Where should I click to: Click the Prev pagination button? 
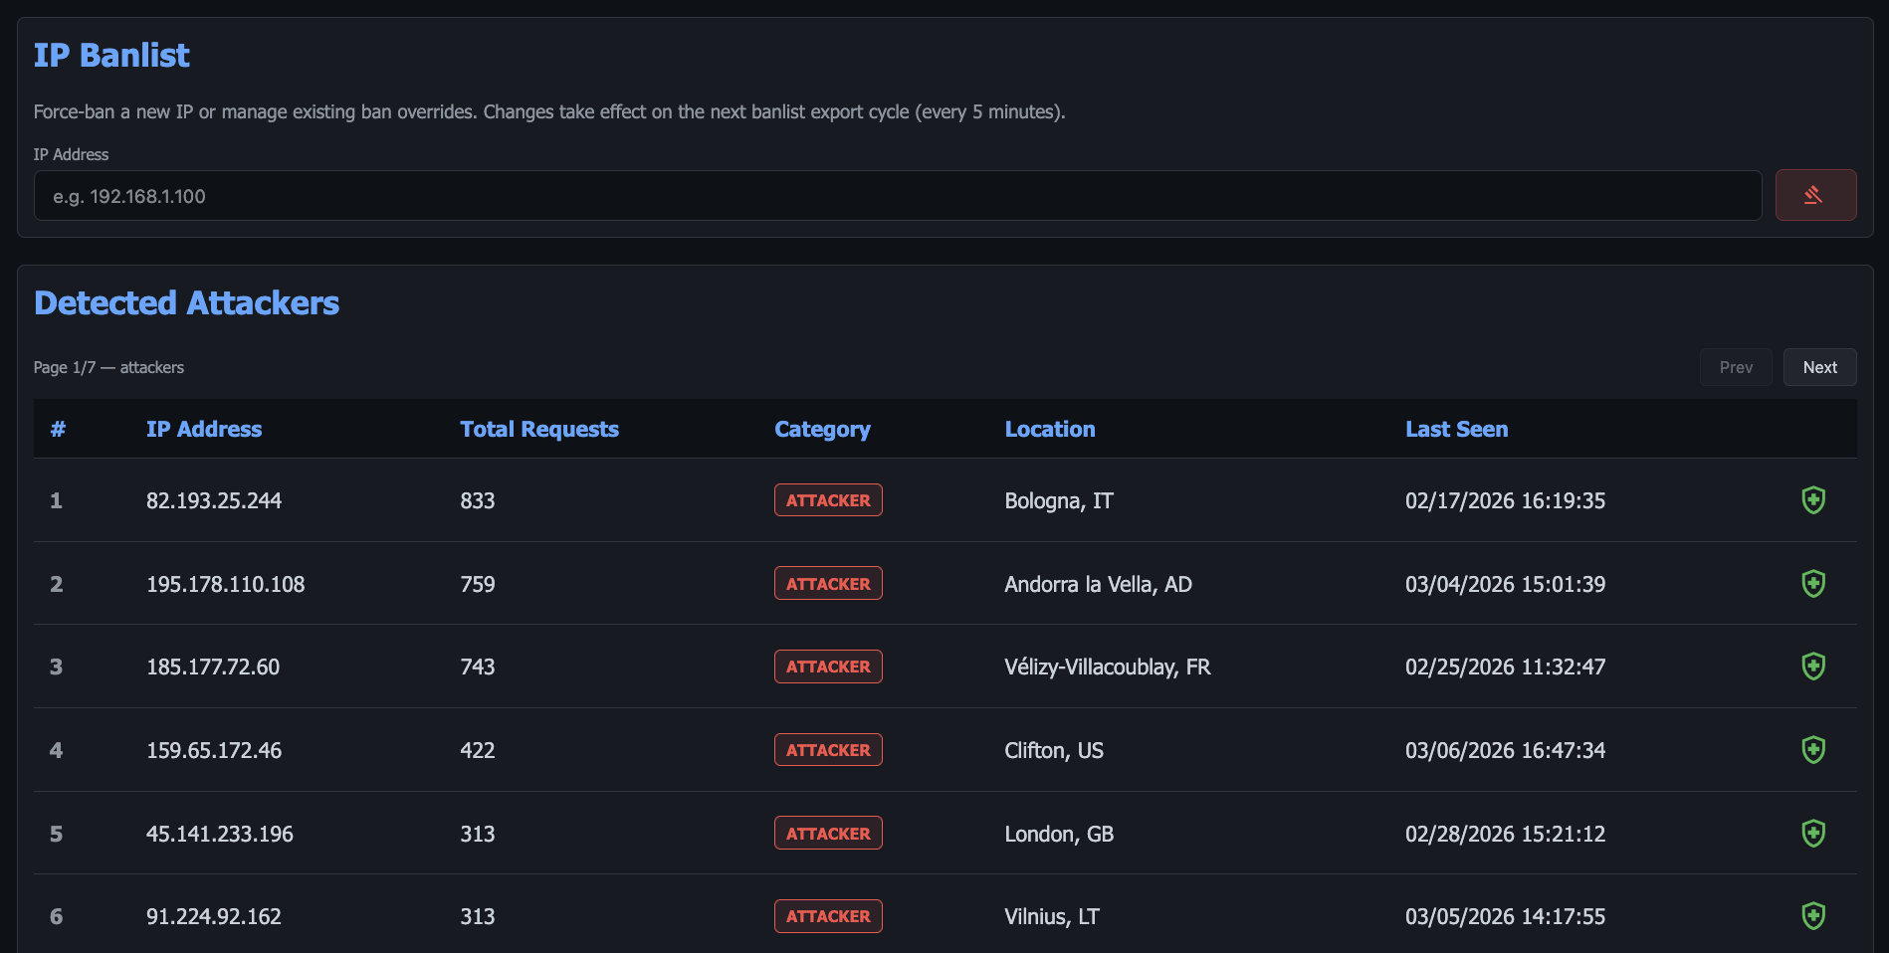pyautogui.click(x=1736, y=367)
